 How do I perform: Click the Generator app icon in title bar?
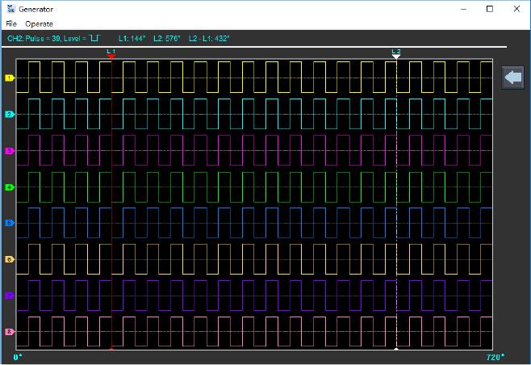point(10,9)
